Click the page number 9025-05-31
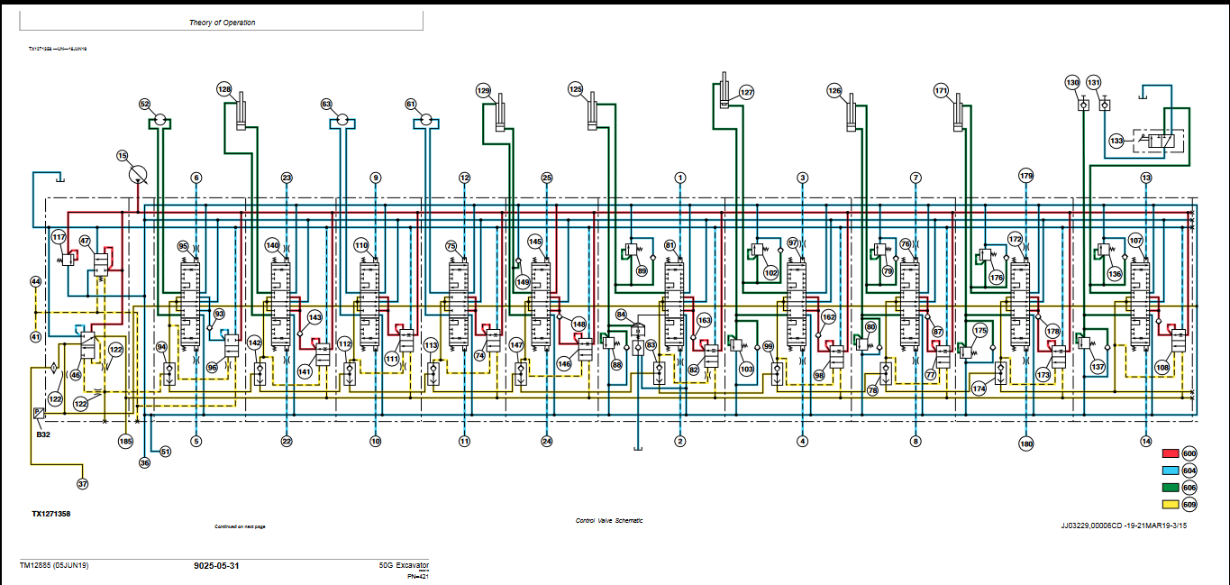This screenshot has height=585, width=1230. [216, 566]
